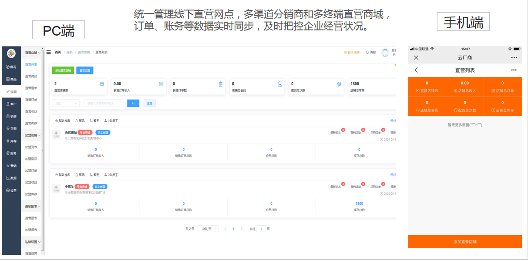The width and height of the screenshot is (528, 260).
Task: Select 加盟列表 in the submenu
Action: [31, 147]
